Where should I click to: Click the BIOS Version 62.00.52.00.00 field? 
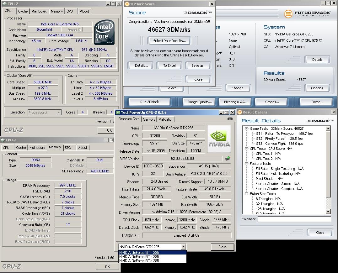click(182, 159)
